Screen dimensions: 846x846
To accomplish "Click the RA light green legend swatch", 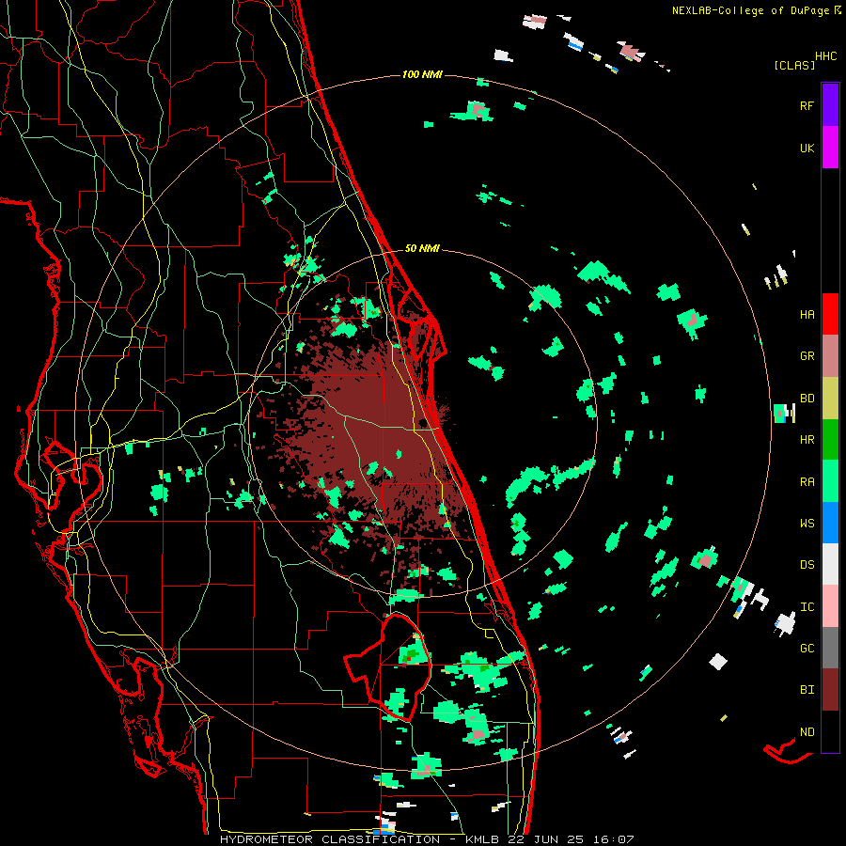I will [x=830, y=481].
